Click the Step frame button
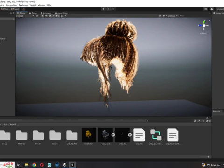 coord(113,9)
